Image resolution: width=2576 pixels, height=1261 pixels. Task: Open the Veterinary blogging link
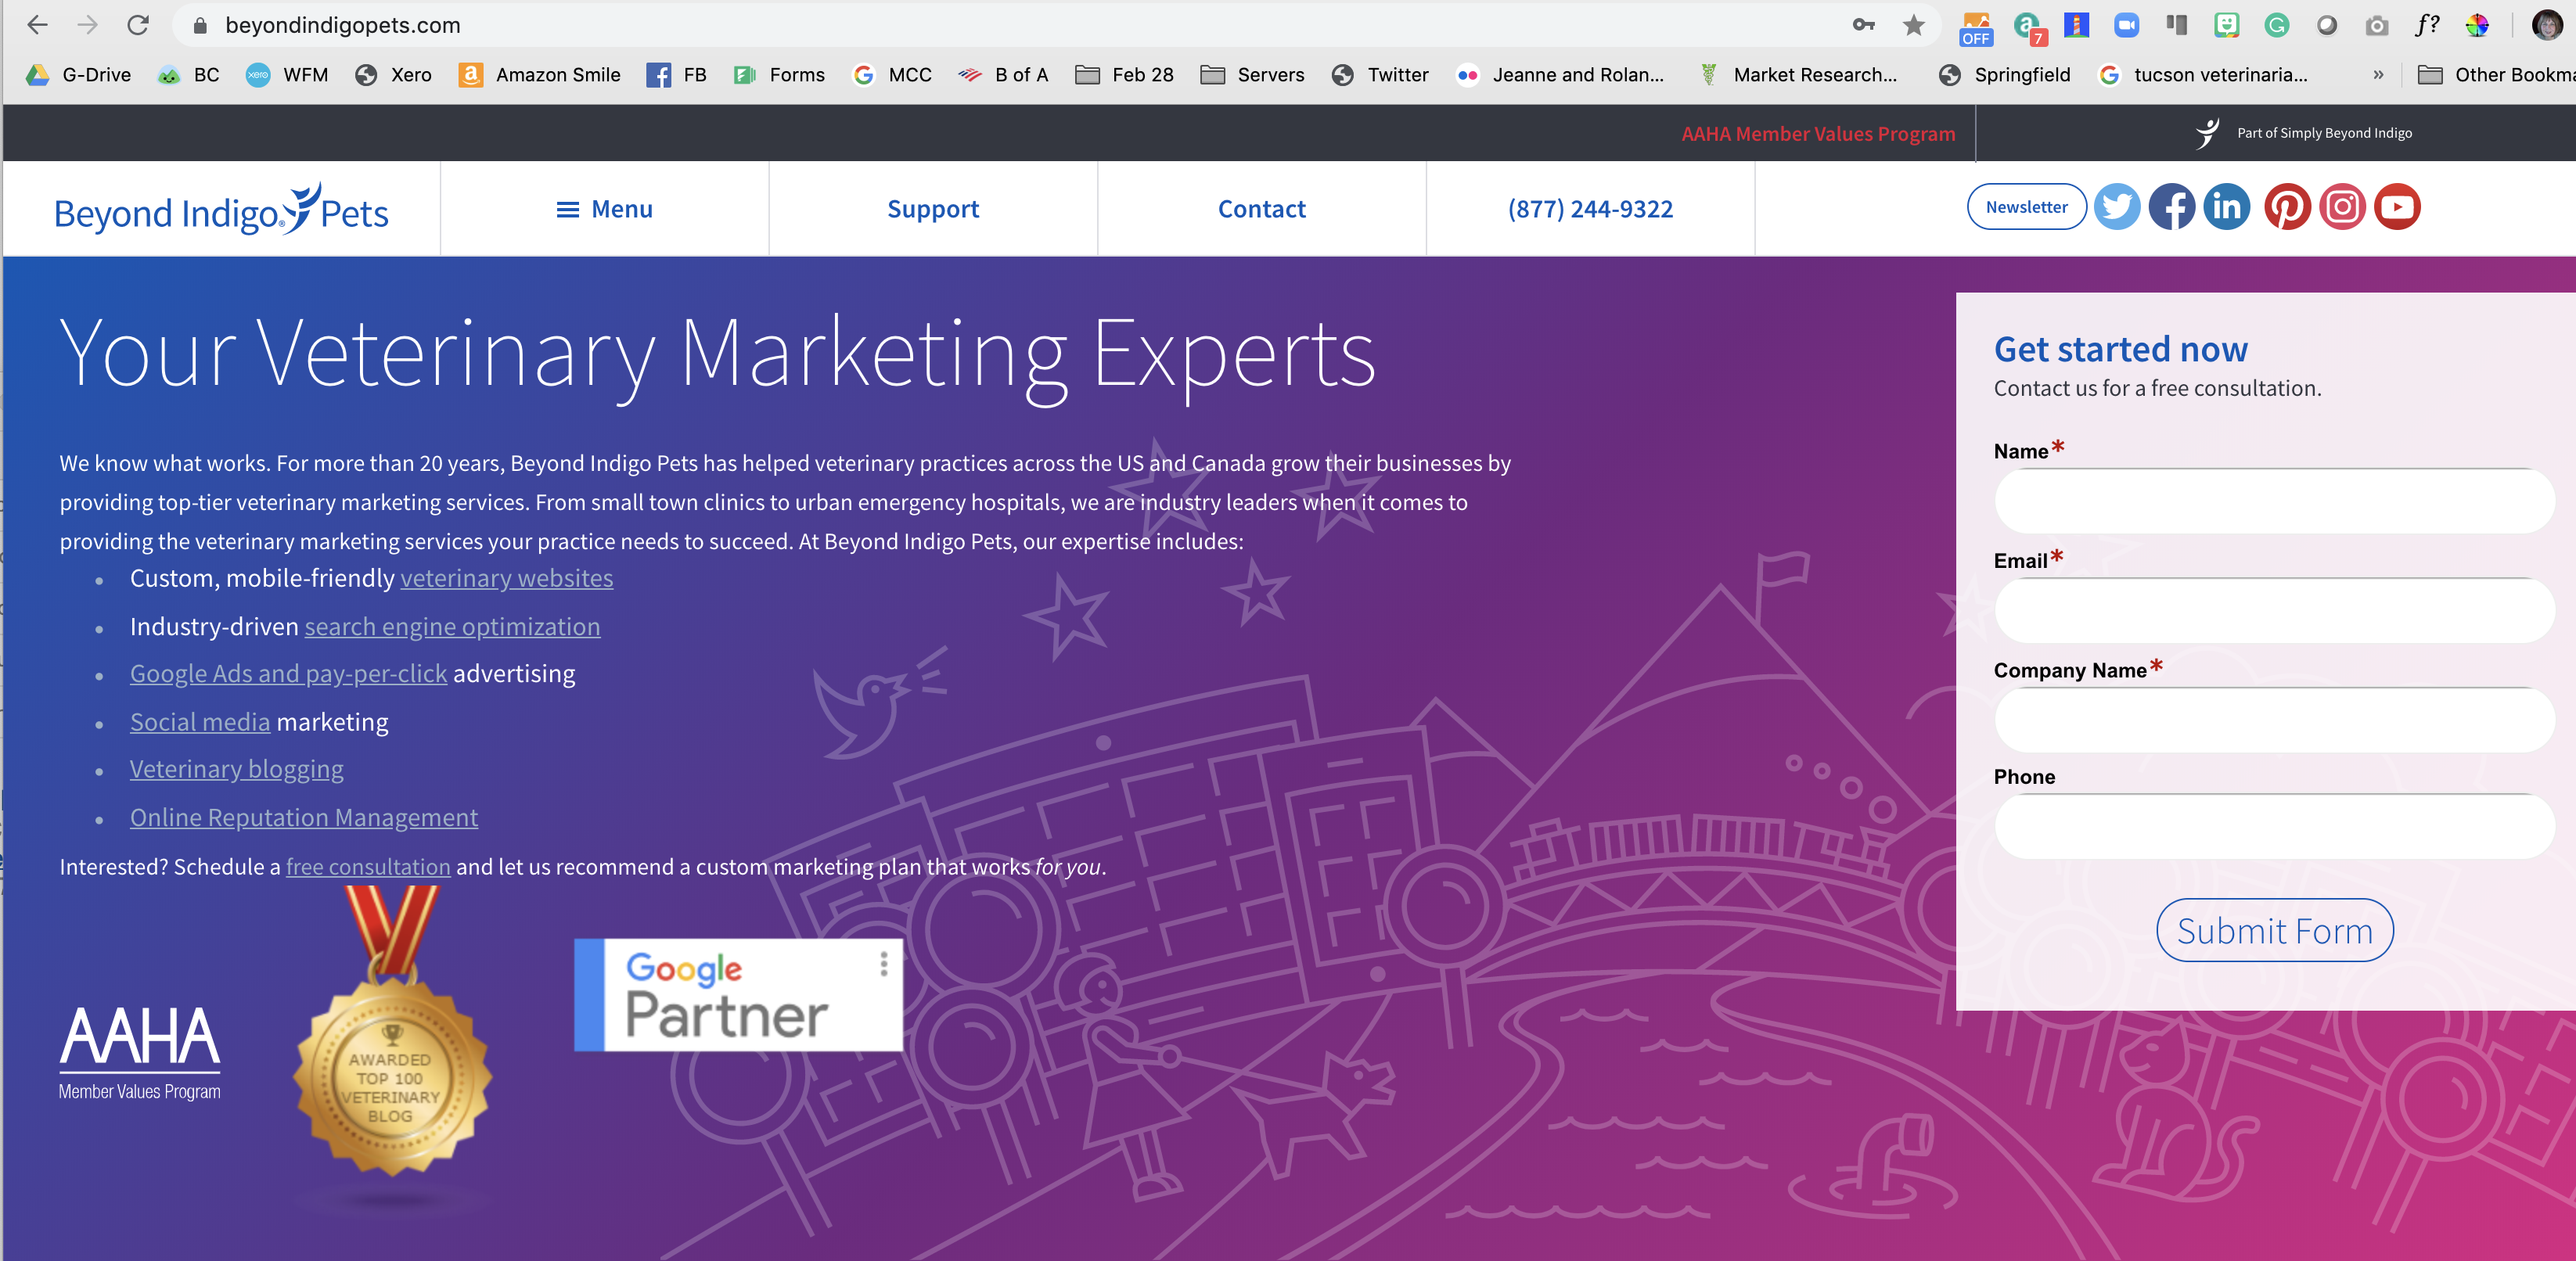[236, 768]
